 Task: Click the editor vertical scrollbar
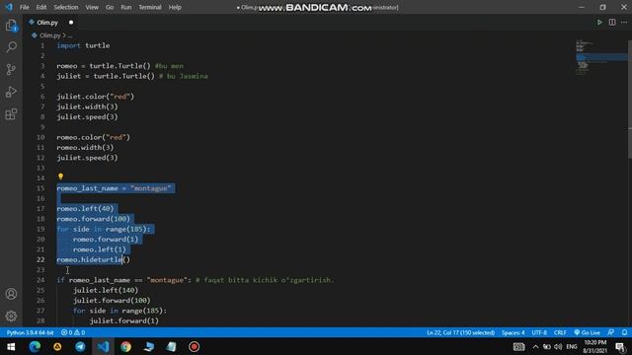[630, 99]
